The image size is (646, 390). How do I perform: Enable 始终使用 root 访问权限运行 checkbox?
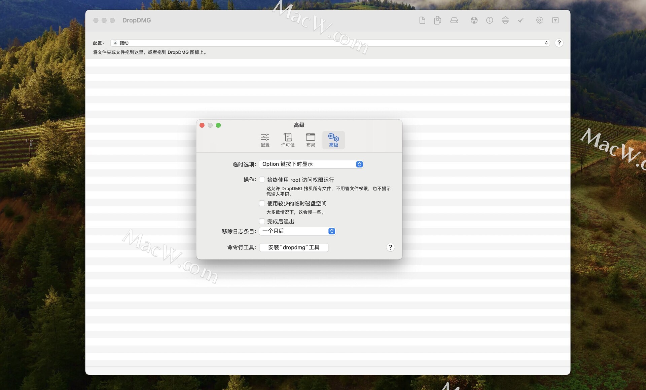point(262,180)
